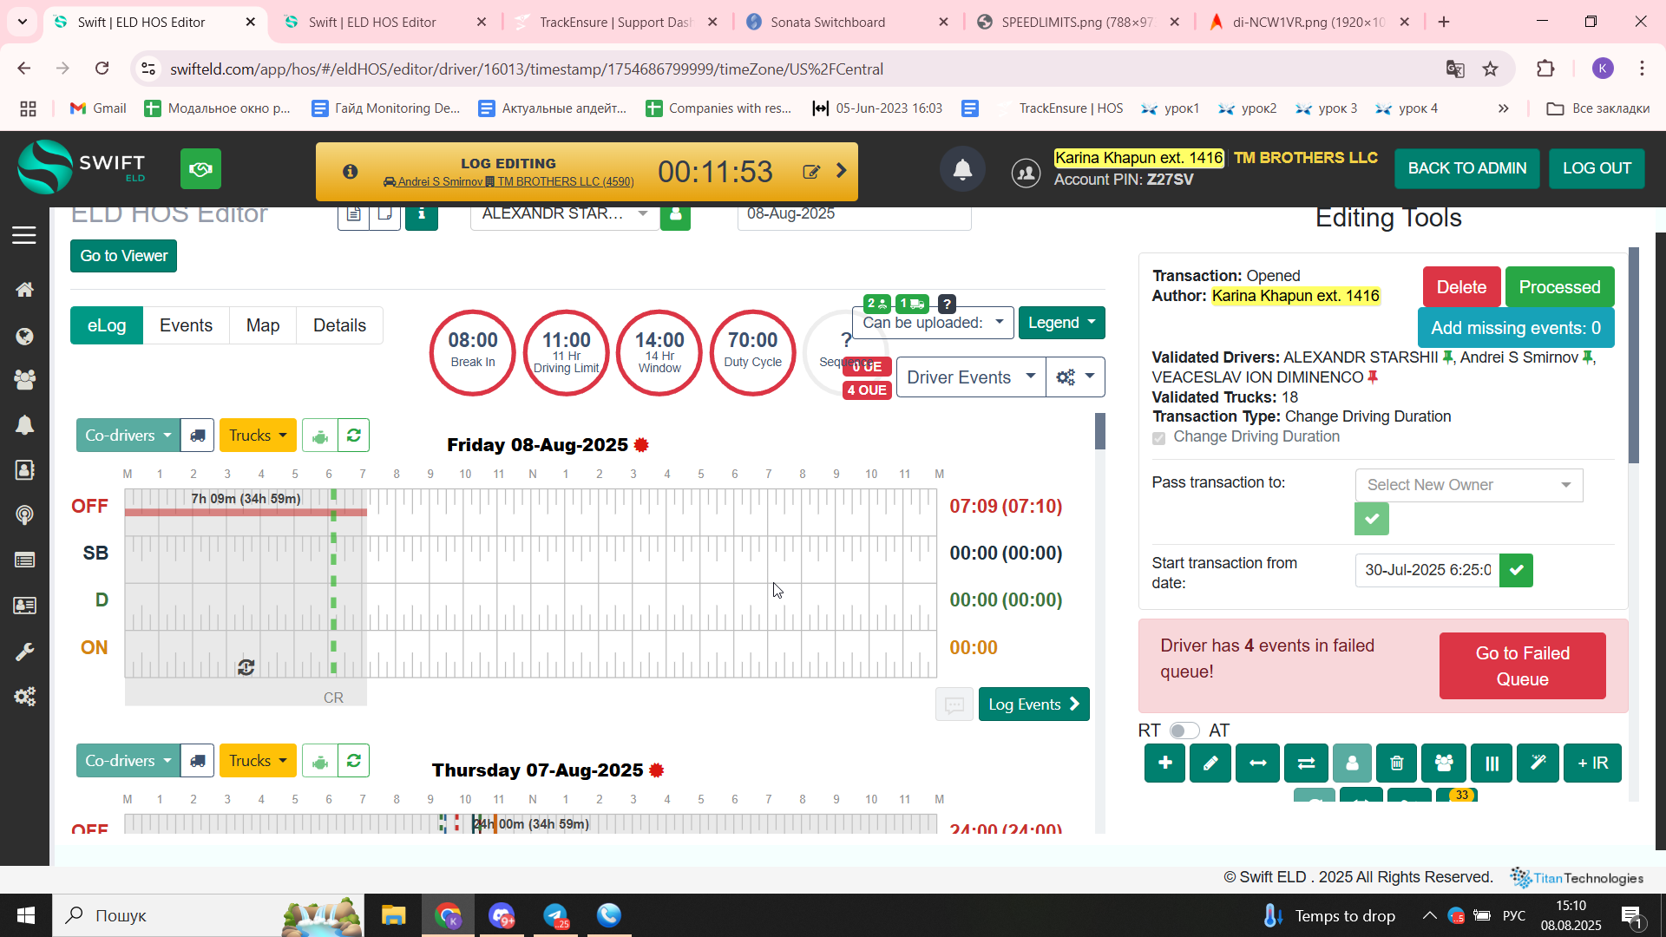
Task: Click the start transaction date field
Action: 1427,571
